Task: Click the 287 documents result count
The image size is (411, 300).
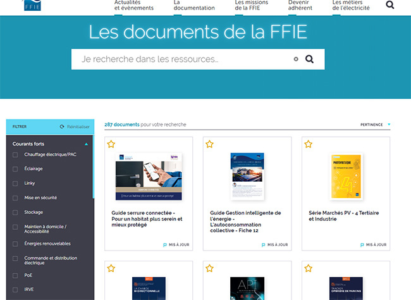Action: pos(122,125)
